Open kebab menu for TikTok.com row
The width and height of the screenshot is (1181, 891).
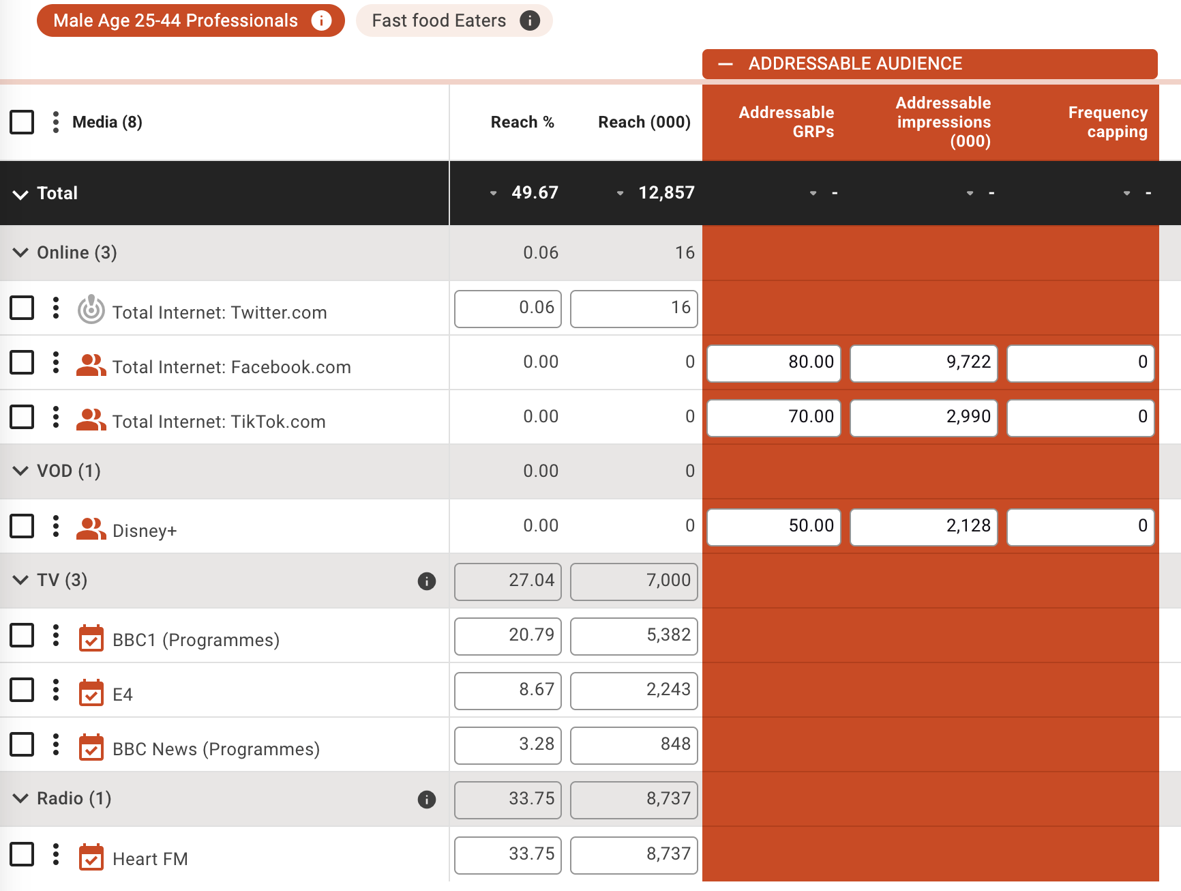[56, 417]
